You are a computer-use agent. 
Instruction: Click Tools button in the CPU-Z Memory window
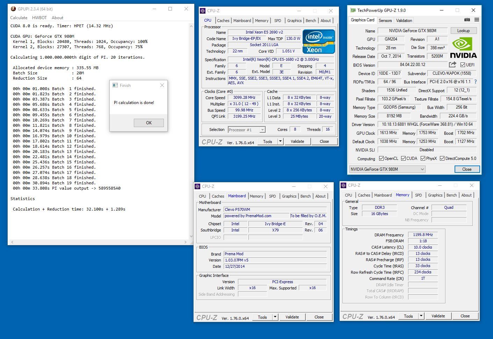pyautogui.click(x=408, y=316)
